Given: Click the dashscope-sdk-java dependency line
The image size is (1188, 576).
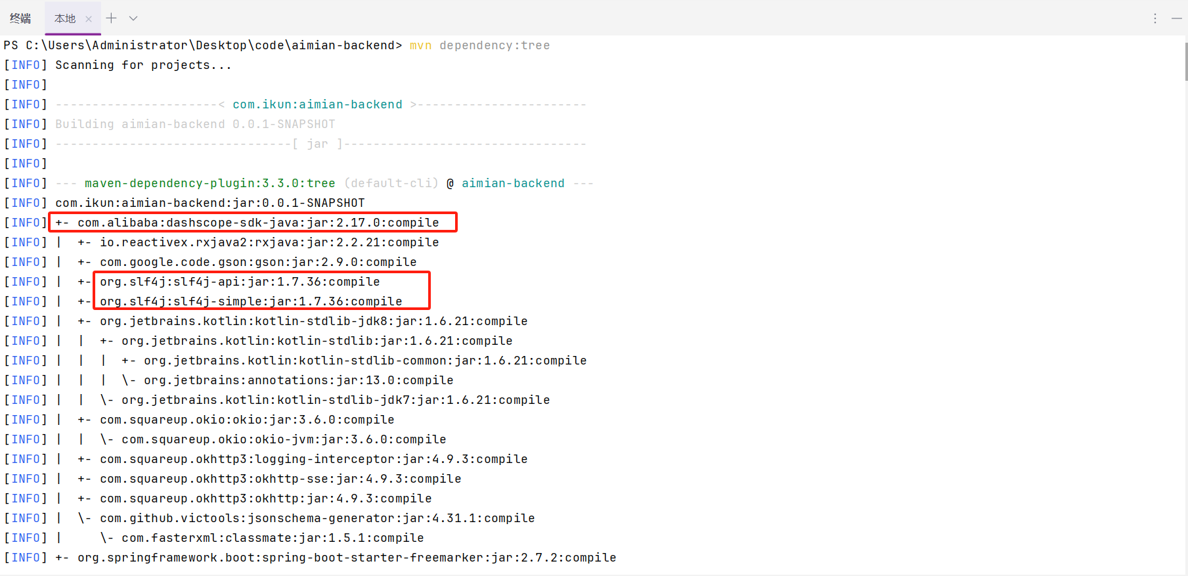Looking at the screenshot, I should pos(258,223).
